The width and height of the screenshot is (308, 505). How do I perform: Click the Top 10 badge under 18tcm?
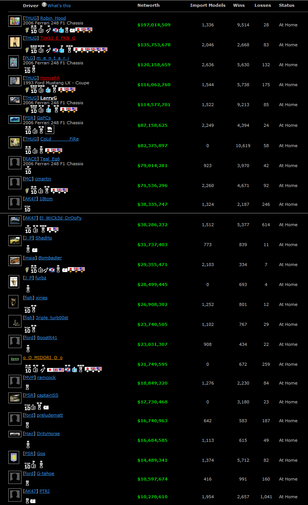click(27, 209)
